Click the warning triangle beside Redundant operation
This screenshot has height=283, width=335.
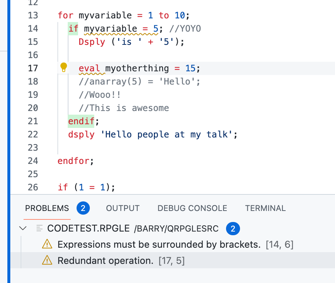tap(47, 261)
